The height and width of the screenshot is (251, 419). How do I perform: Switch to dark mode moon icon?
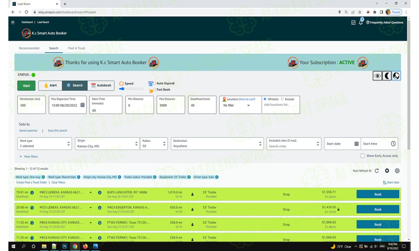387,76
